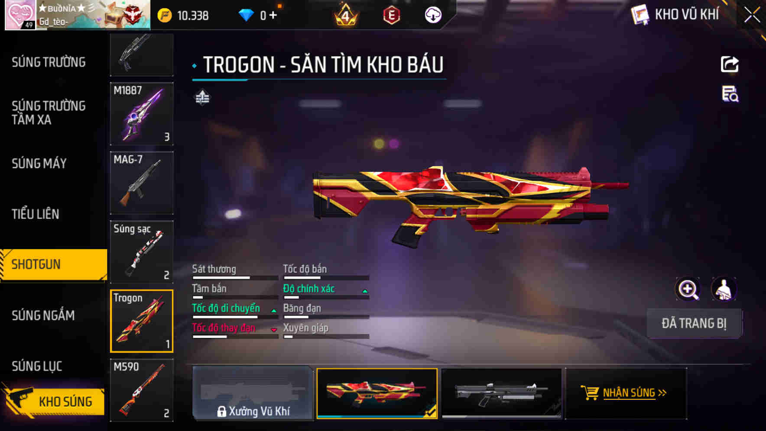Choose the MAG-7 shotgun thumbnail
Image resolution: width=766 pixels, height=431 pixels.
coord(142,183)
